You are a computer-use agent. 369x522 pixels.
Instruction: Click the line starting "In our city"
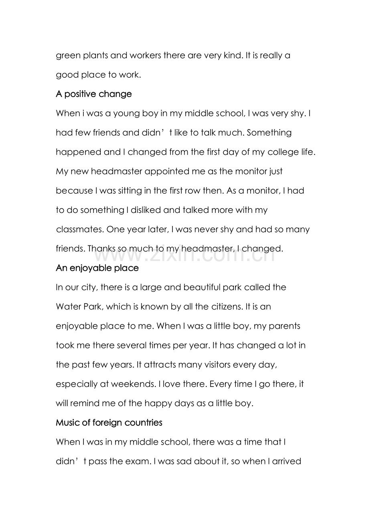pos(171,287)
